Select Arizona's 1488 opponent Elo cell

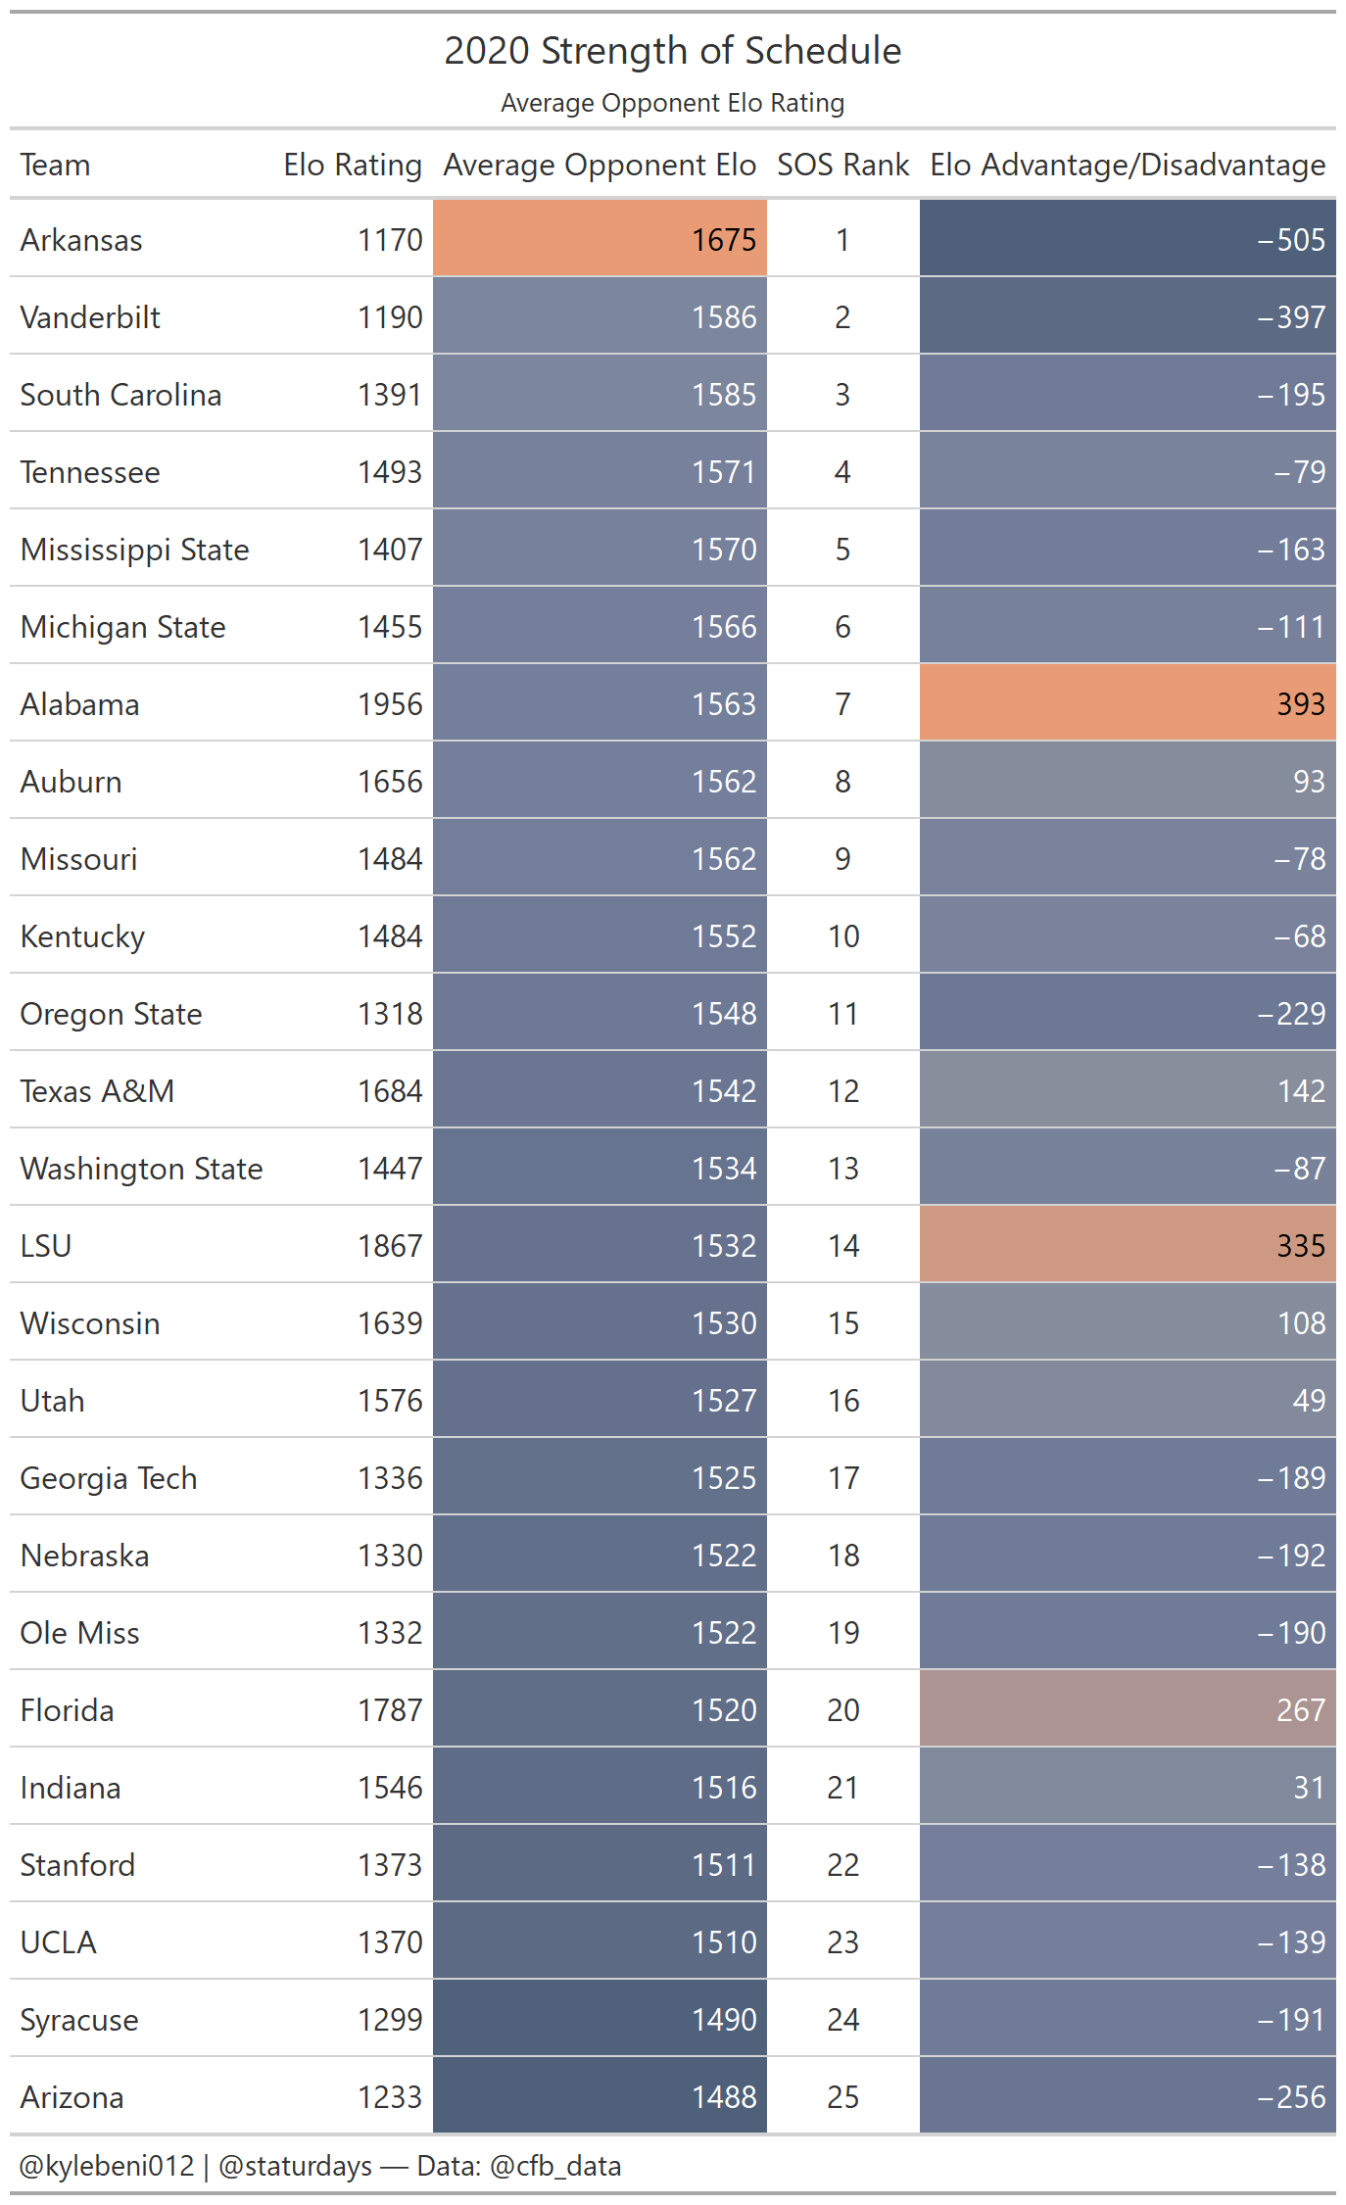click(x=600, y=2095)
